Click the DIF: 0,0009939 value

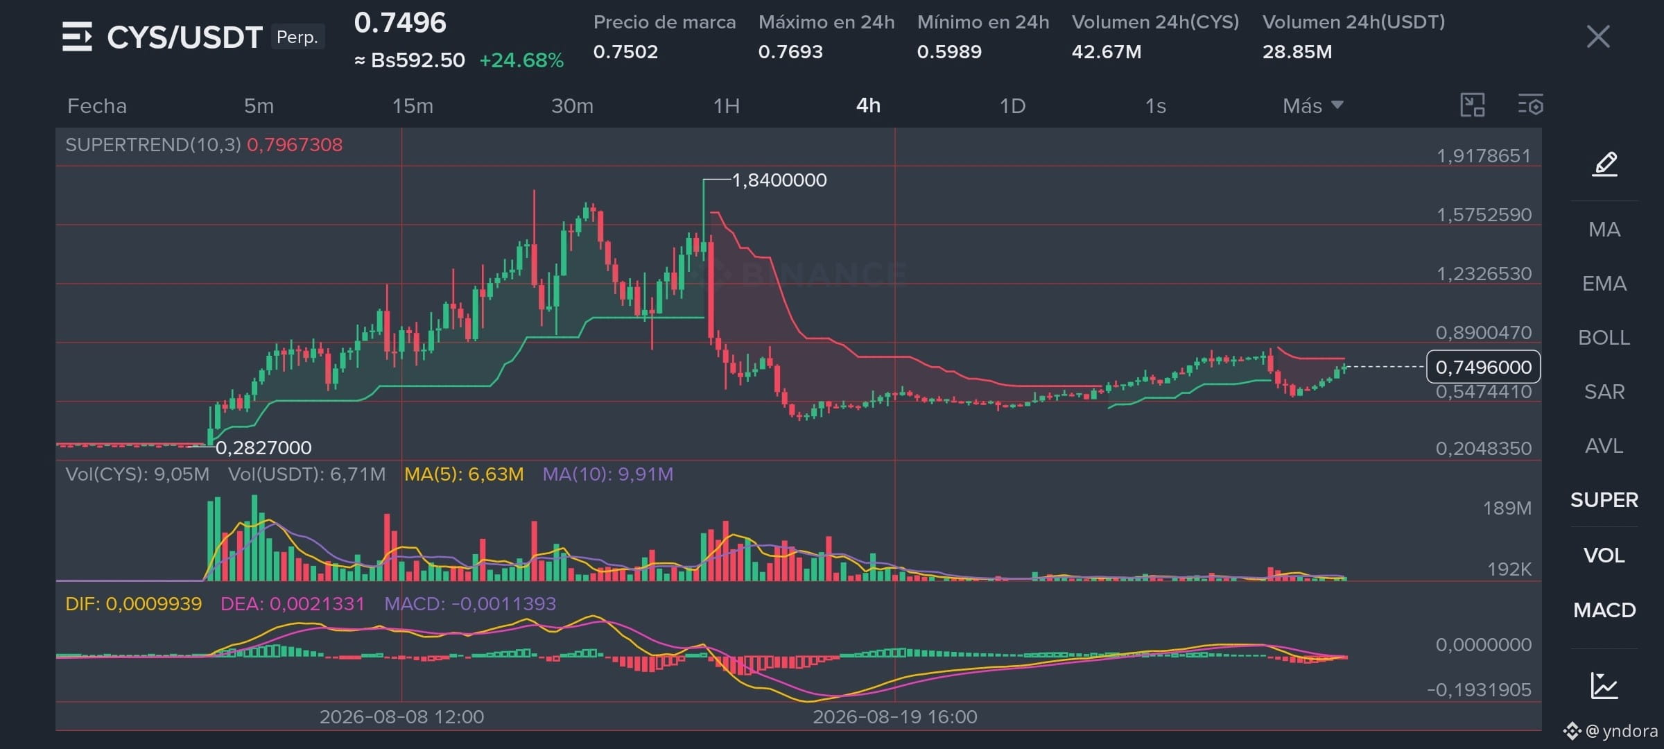coord(134,604)
